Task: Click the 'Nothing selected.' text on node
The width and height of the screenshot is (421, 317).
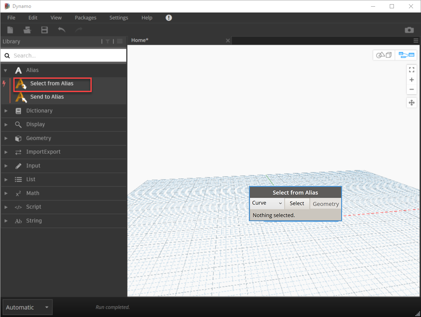Action: (273, 215)
